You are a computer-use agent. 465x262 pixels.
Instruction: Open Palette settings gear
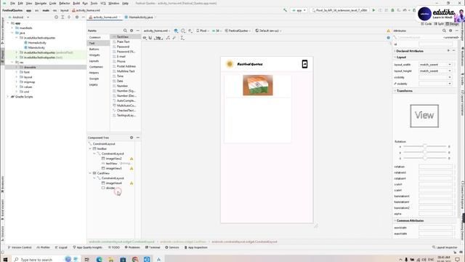tap(132, 31)
